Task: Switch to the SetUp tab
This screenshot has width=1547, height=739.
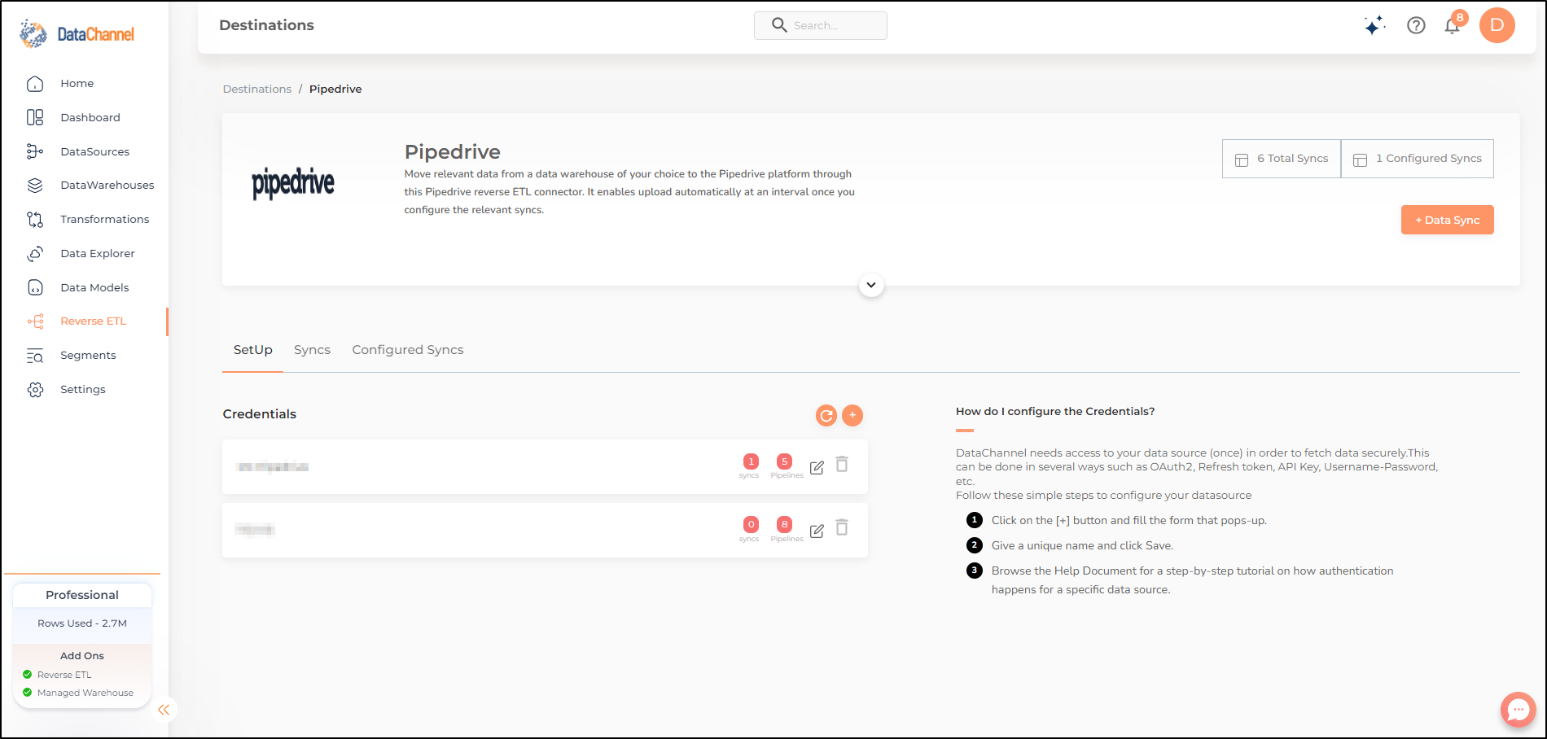Action: coord(252,350)
